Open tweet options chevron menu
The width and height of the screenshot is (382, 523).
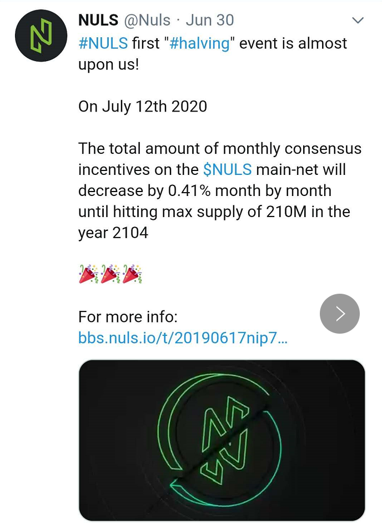358,21
